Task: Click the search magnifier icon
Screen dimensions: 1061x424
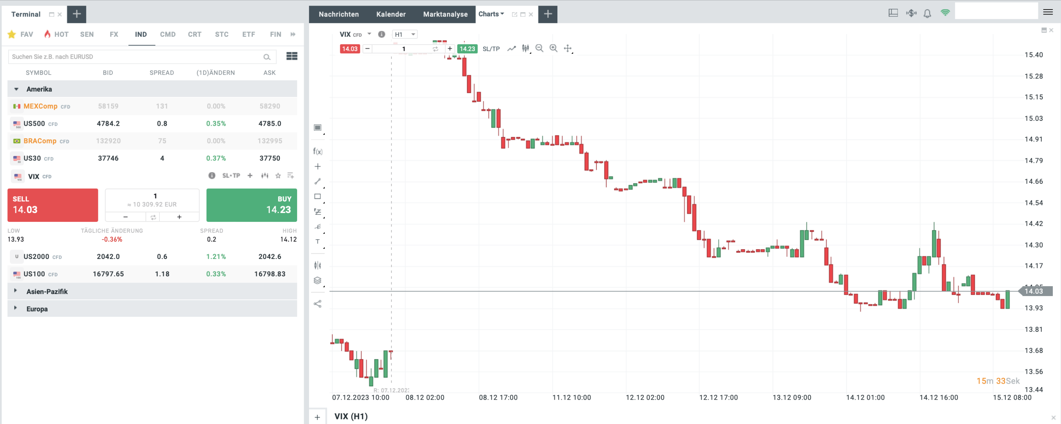Action: [x=267, y=57]
